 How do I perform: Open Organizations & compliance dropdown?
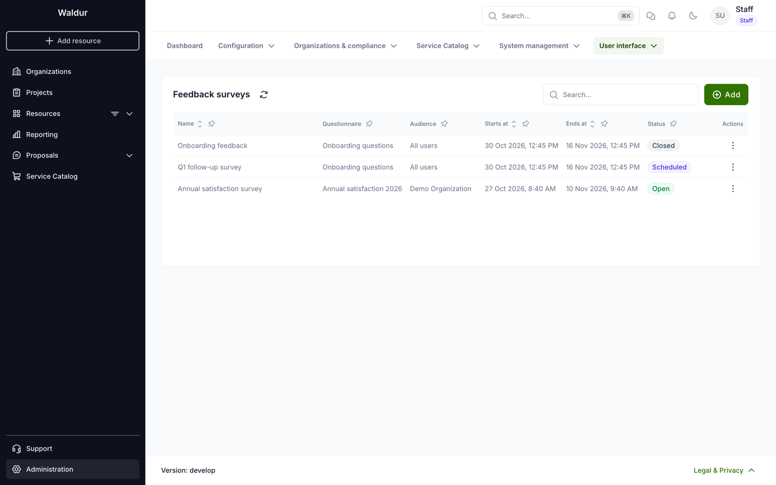pyautogui.click(x=345, y=46)
